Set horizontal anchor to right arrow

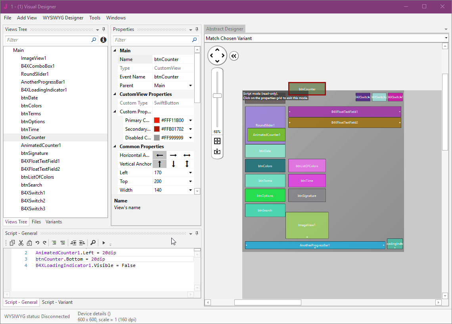pos(173,155)
